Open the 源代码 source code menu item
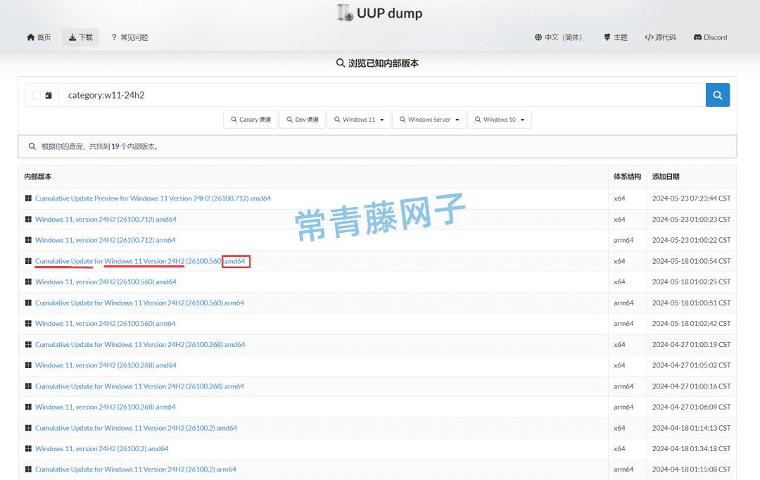This screenshot has width=760, height=480. pos(660,37)
